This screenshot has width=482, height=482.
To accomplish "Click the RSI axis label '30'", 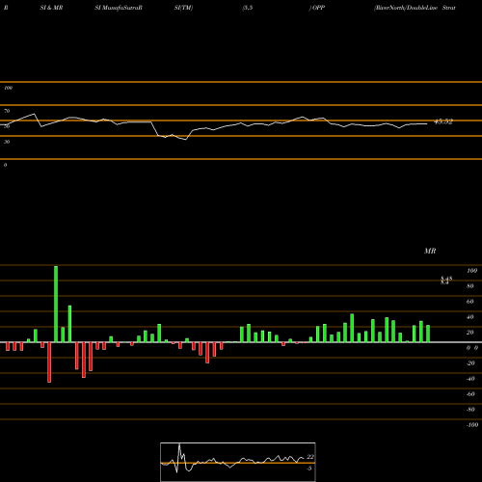I will tap(7, 142).
